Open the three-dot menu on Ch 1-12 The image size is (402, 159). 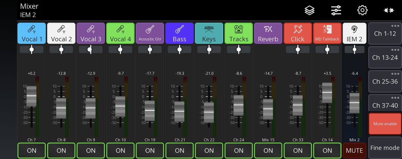pos(395,26)
